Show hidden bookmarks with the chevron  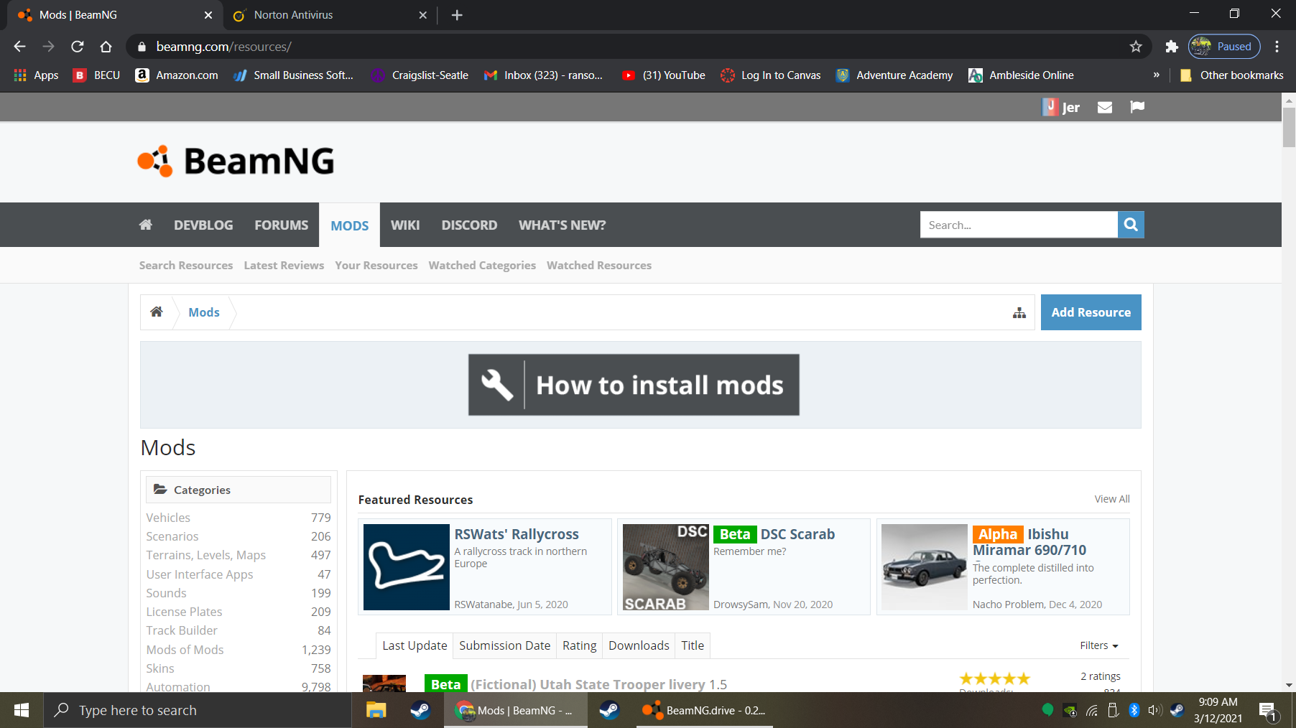(1156, 75)
